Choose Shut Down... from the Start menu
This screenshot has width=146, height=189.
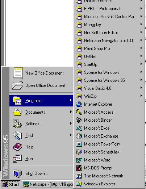(x=41, y=173)
